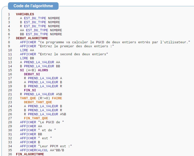
Task: Click line 3 'B EST_DU_TYPE NOMBRE'
Action: (x=40, y=22)
